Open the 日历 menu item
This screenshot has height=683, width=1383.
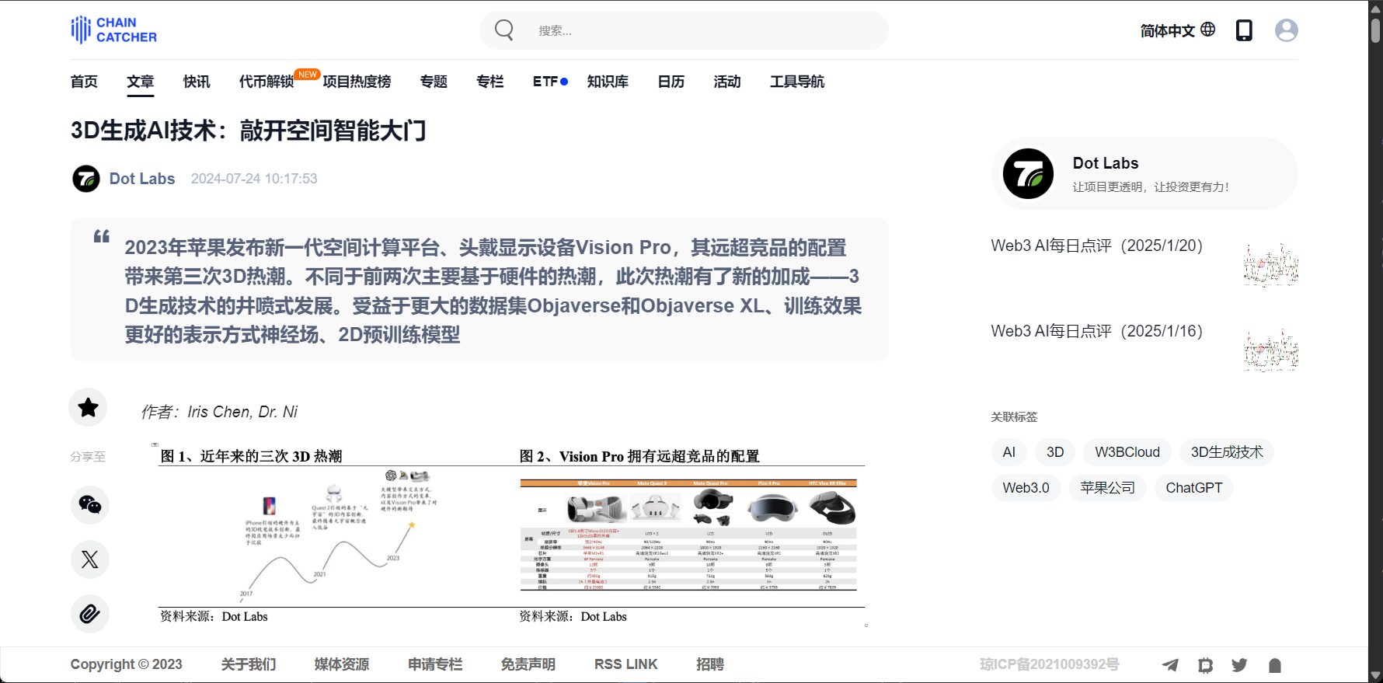click(671, 82)
